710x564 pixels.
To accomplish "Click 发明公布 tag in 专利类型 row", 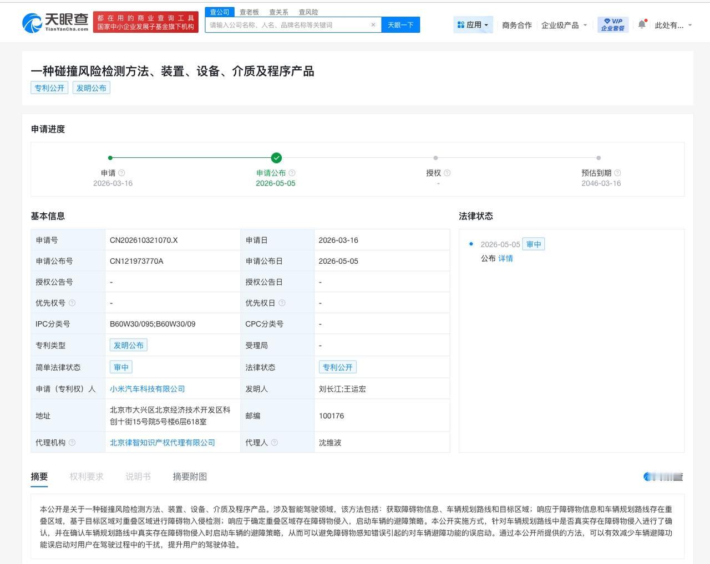I will [x=129, y=345].
